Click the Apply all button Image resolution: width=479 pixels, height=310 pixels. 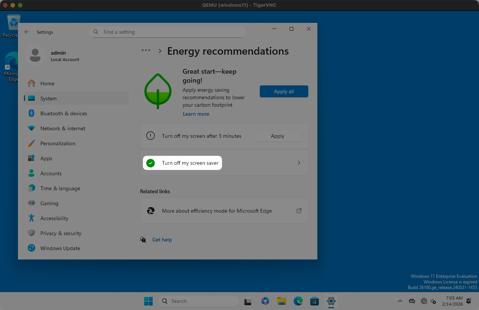tap(284, 91)
